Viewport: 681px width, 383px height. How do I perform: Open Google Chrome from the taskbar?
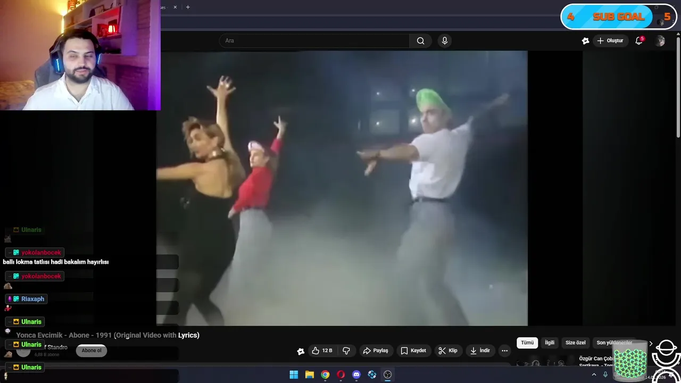tap(325, 374)
